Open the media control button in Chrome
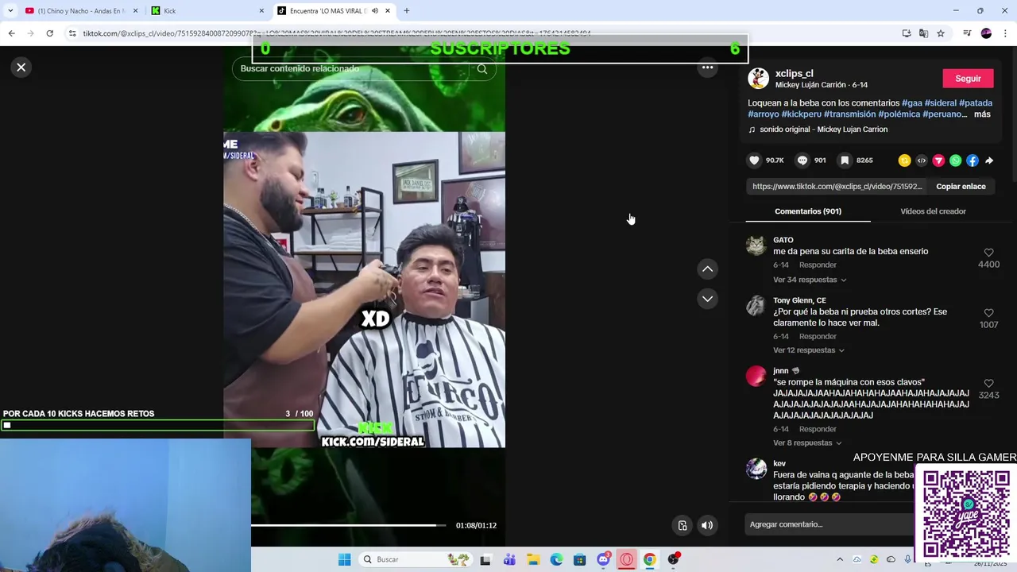Viewport: 1017px width, 572px height. tap(967, 33)
